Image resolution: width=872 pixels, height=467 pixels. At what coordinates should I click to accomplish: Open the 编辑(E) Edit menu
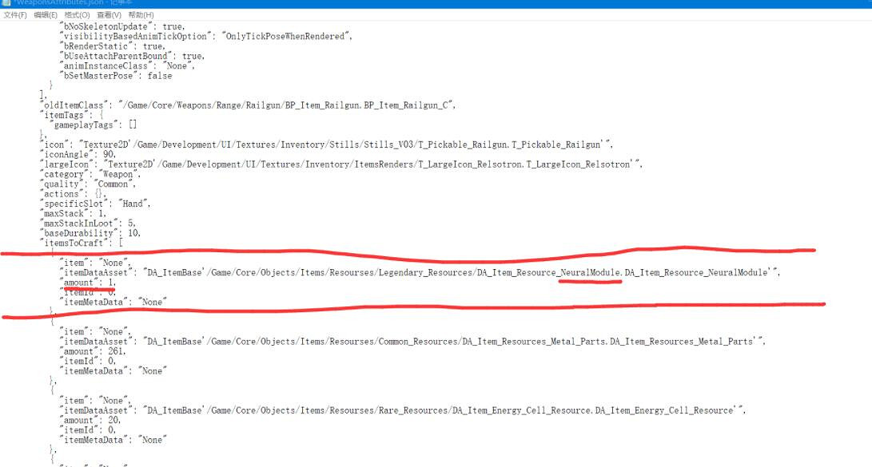click(x=46, y=15)
